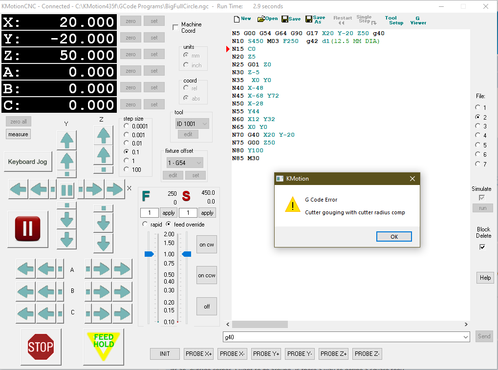Open the fixture offset G54 dropdown
The width and height of the screenshot is (498, 370).
(184, 163)
